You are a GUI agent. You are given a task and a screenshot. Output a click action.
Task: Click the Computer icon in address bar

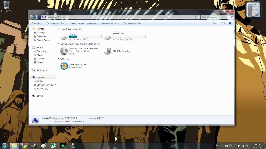click(43, 17)
